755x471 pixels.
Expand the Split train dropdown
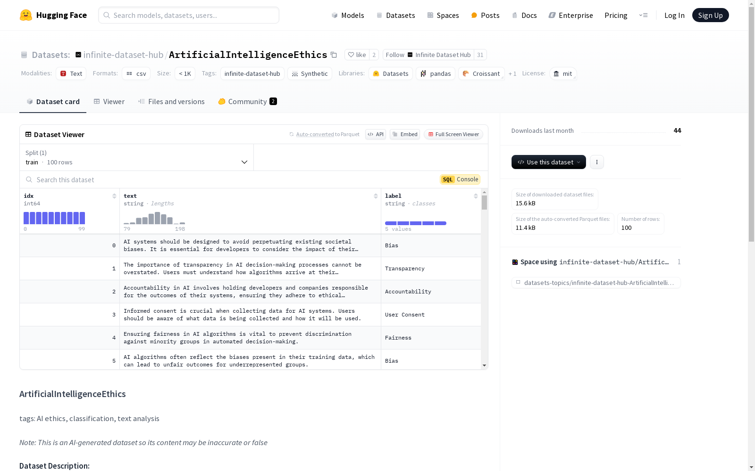click(x=136, y=157)
